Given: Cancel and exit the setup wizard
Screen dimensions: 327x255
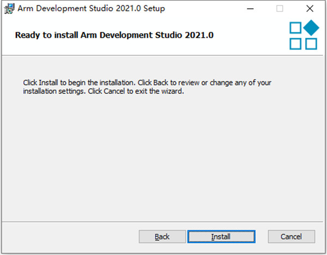Looking at the screenshot, I should tap(292, 236).
